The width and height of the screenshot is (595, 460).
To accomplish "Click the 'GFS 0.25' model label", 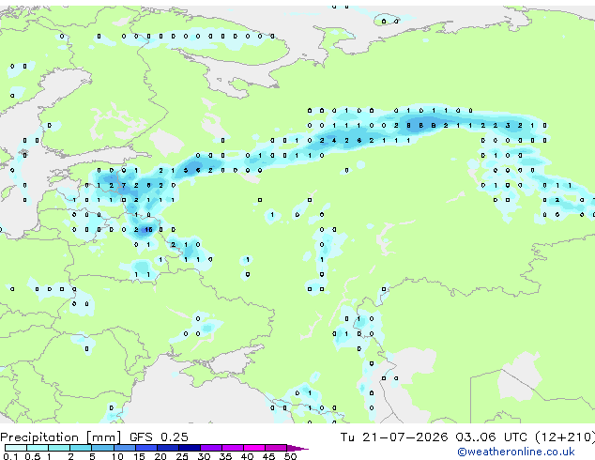I will click(x=159, y=437).
